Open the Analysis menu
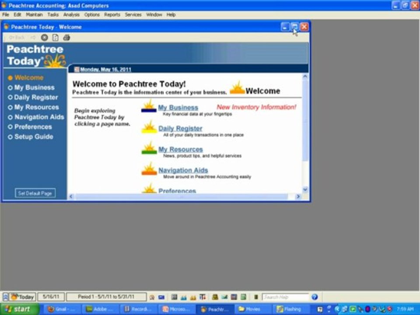420x315 pixels. 71,15
